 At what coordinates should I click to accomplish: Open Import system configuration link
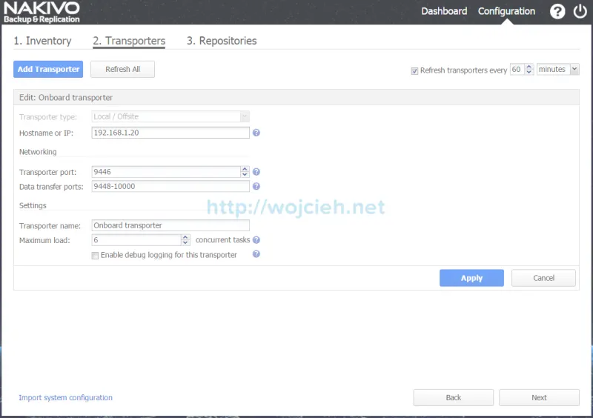point(66,398)
